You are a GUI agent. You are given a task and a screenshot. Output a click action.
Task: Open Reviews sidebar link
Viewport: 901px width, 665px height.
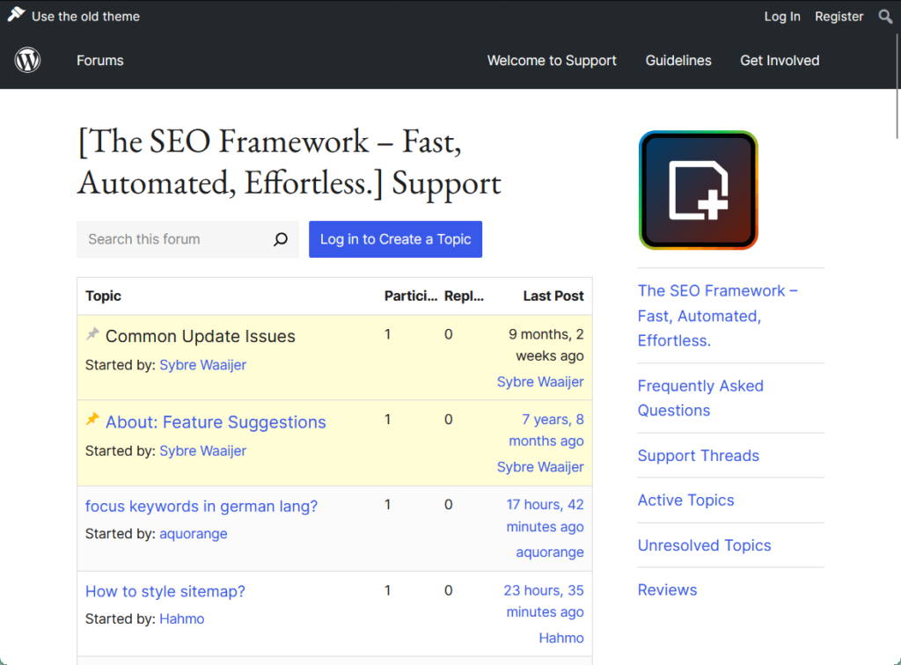[x=667, y=589]
